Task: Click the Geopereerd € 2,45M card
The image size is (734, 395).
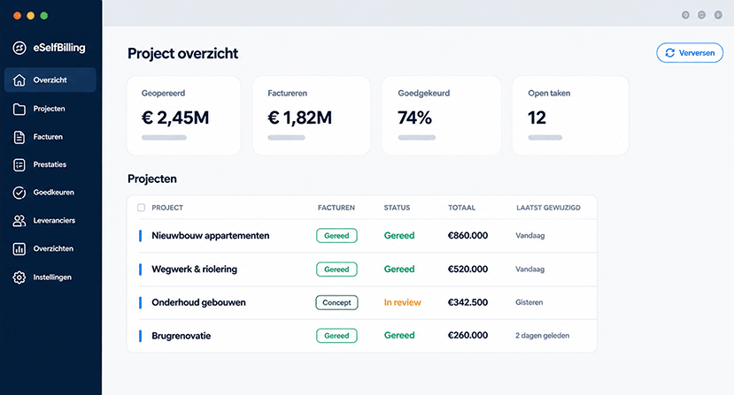Action: click(x=183, y=116)
